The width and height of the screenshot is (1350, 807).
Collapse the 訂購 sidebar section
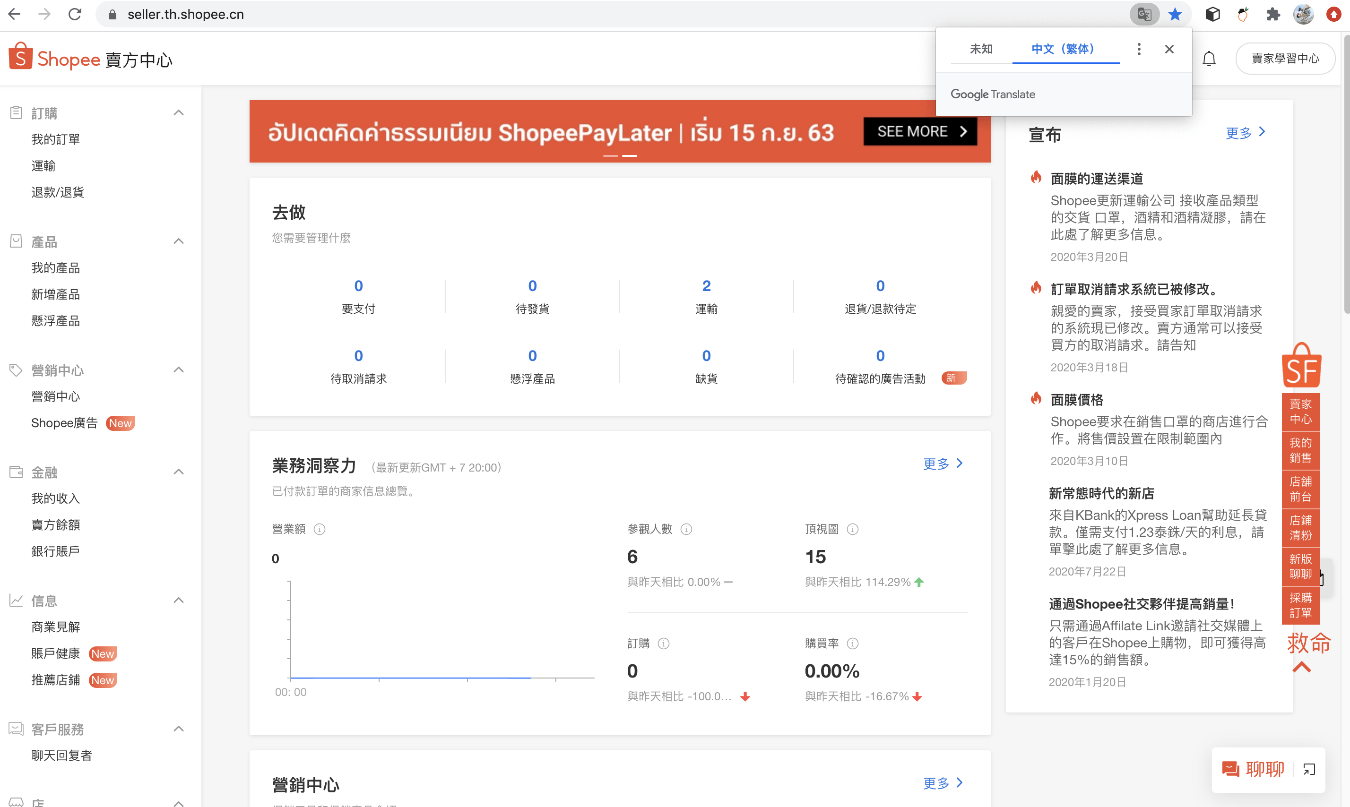click(178, 112)
